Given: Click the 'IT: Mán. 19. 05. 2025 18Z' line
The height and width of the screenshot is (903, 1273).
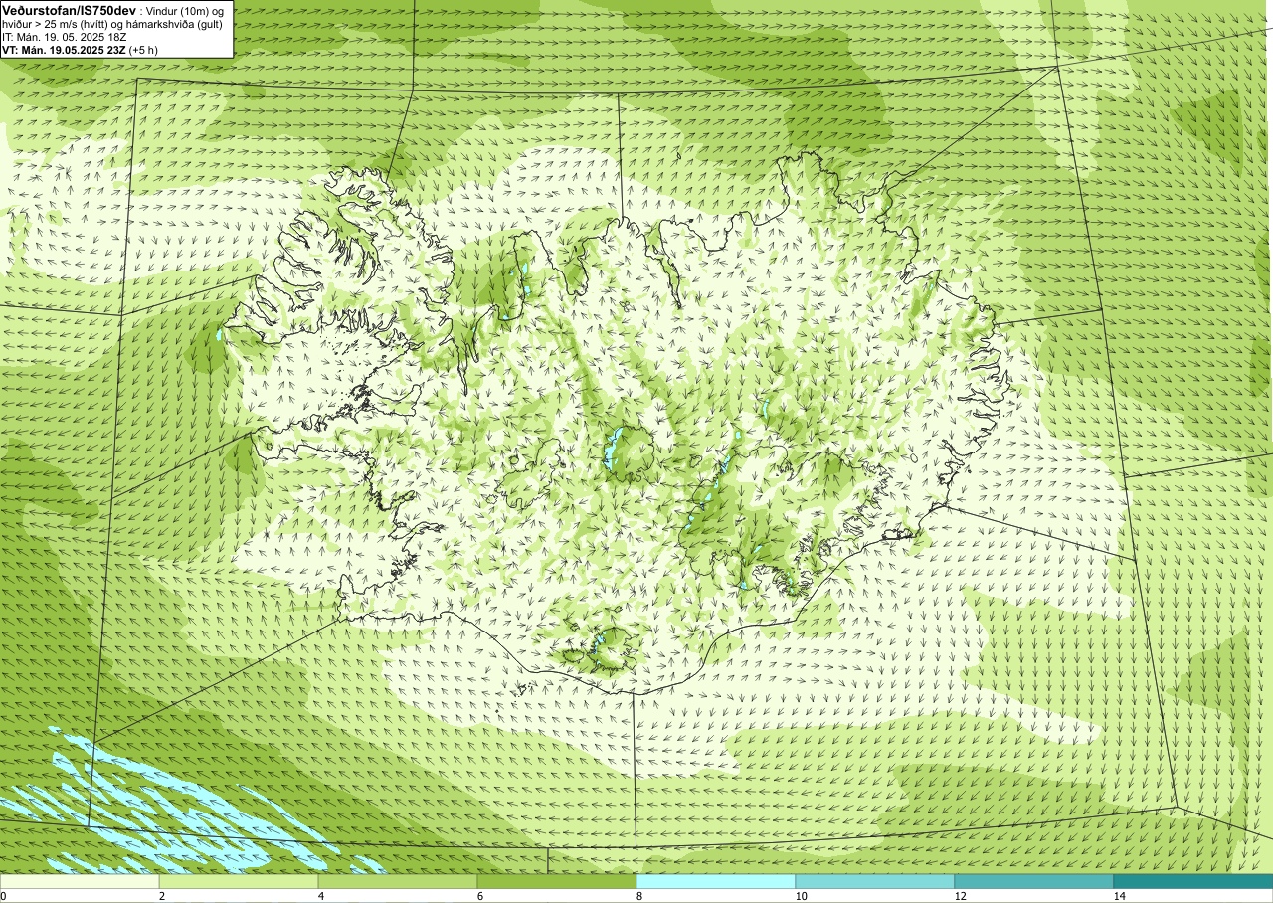Looking at the screenshot, I should pyautogui.click(x=65, y=37).
